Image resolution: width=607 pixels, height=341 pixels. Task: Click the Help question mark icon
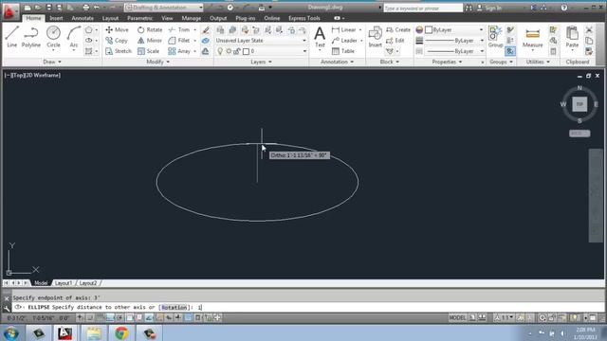pyautogui.click(x=564, y=8)
